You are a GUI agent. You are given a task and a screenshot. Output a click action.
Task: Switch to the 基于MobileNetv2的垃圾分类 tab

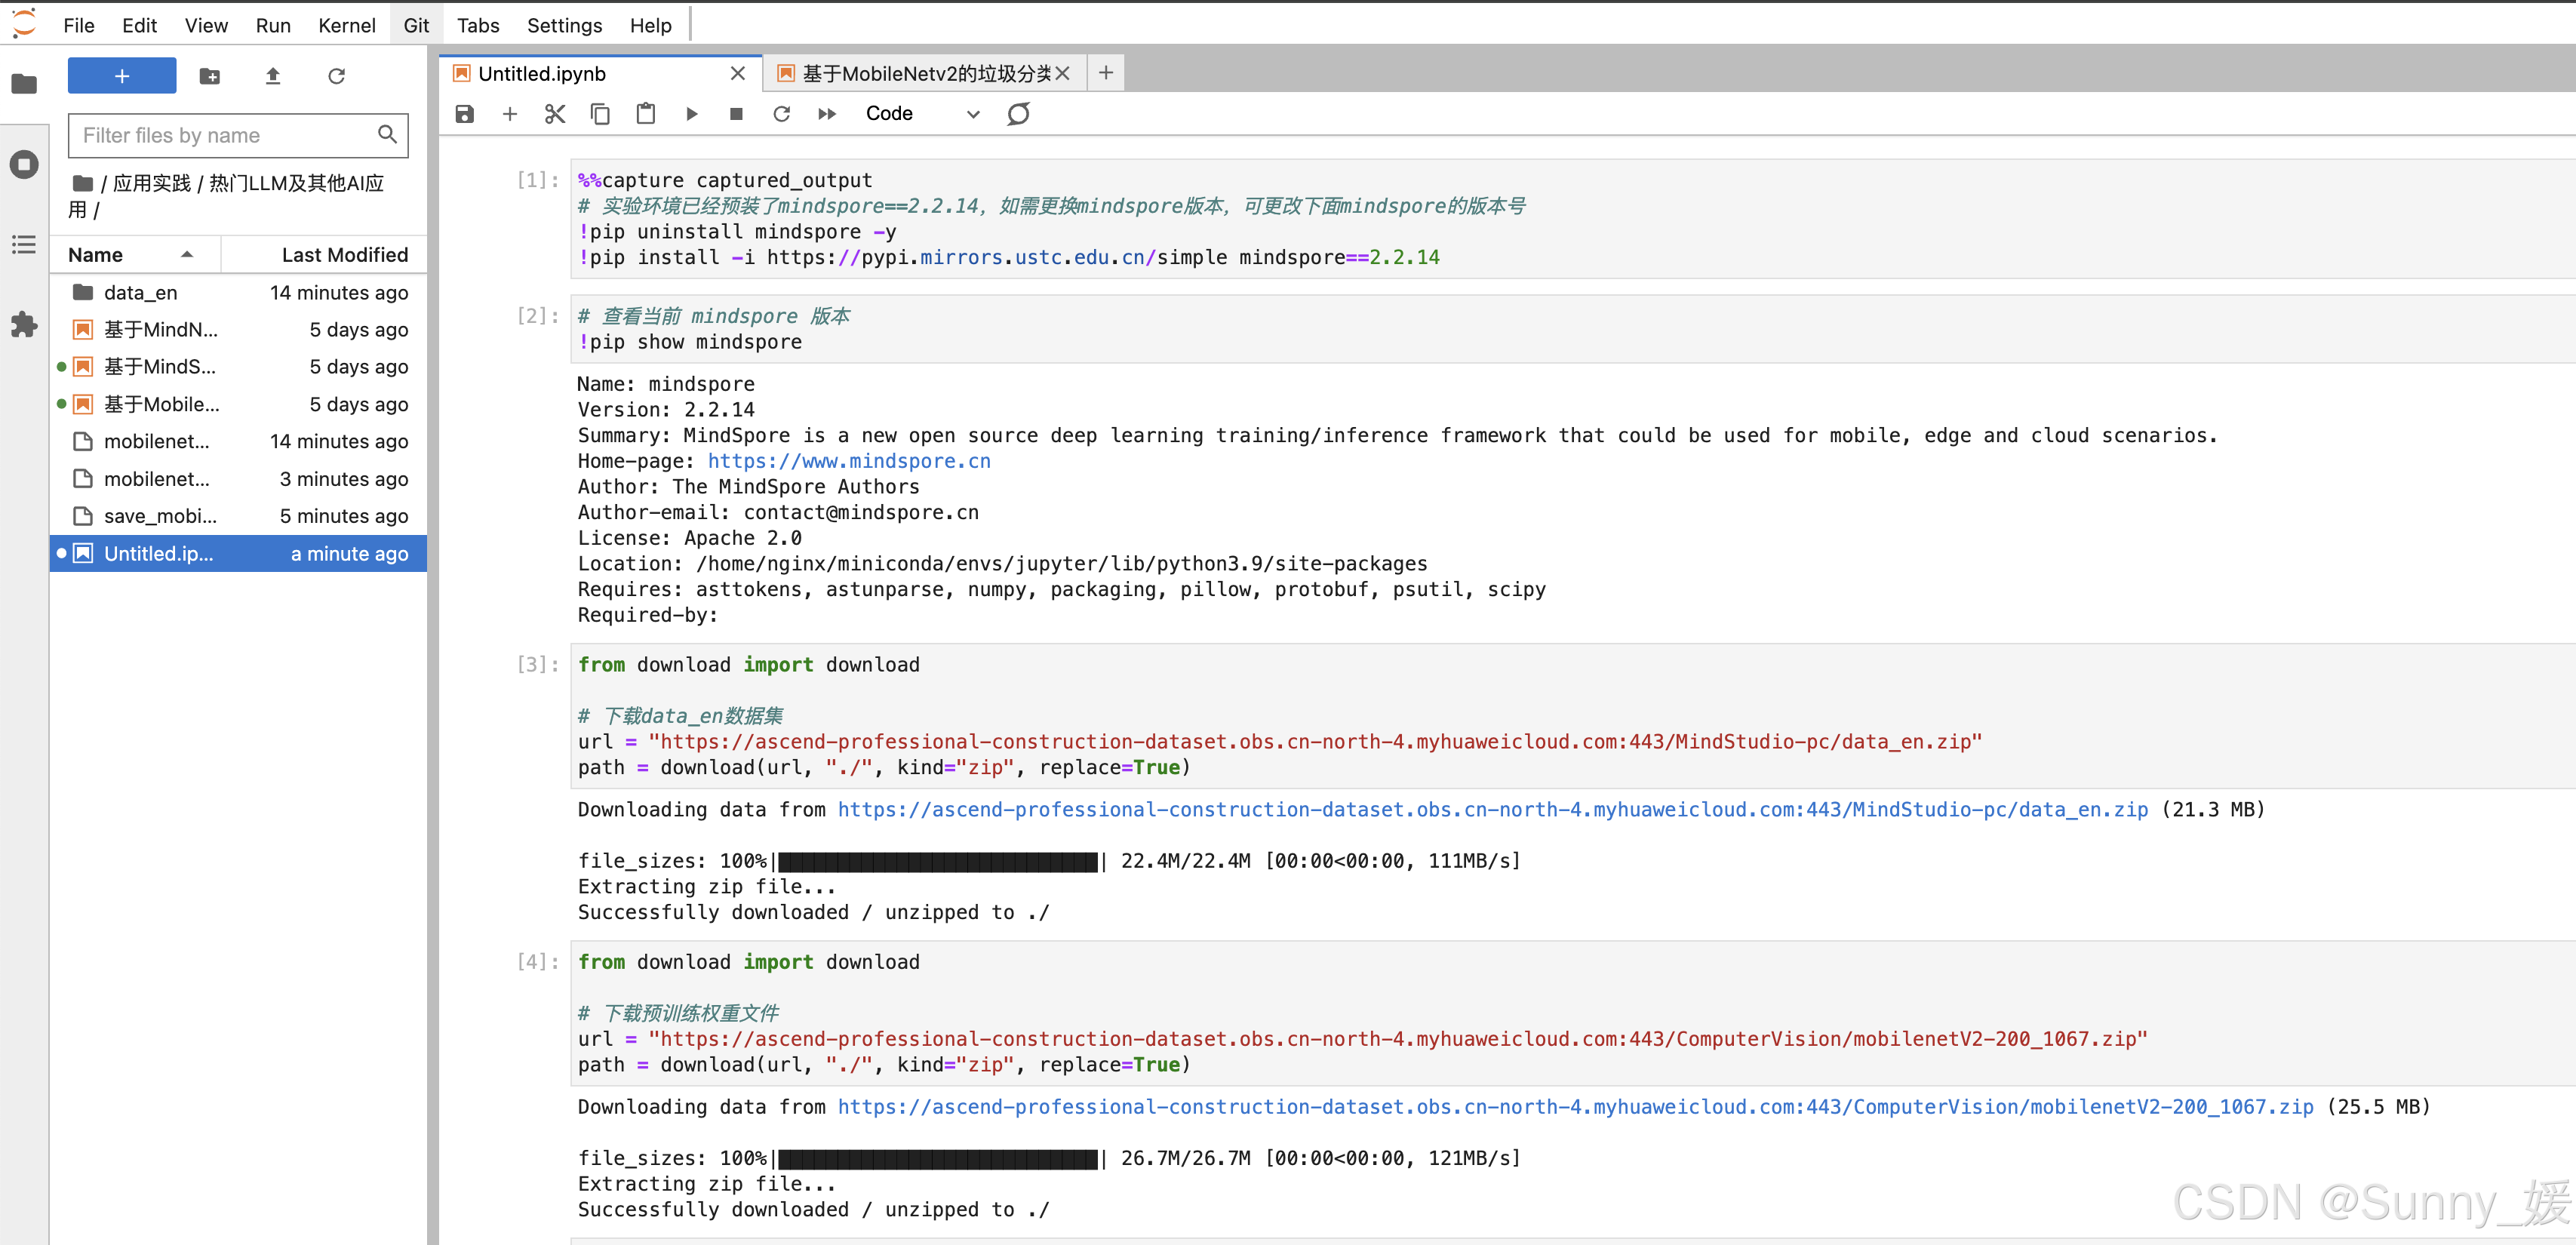925,74
